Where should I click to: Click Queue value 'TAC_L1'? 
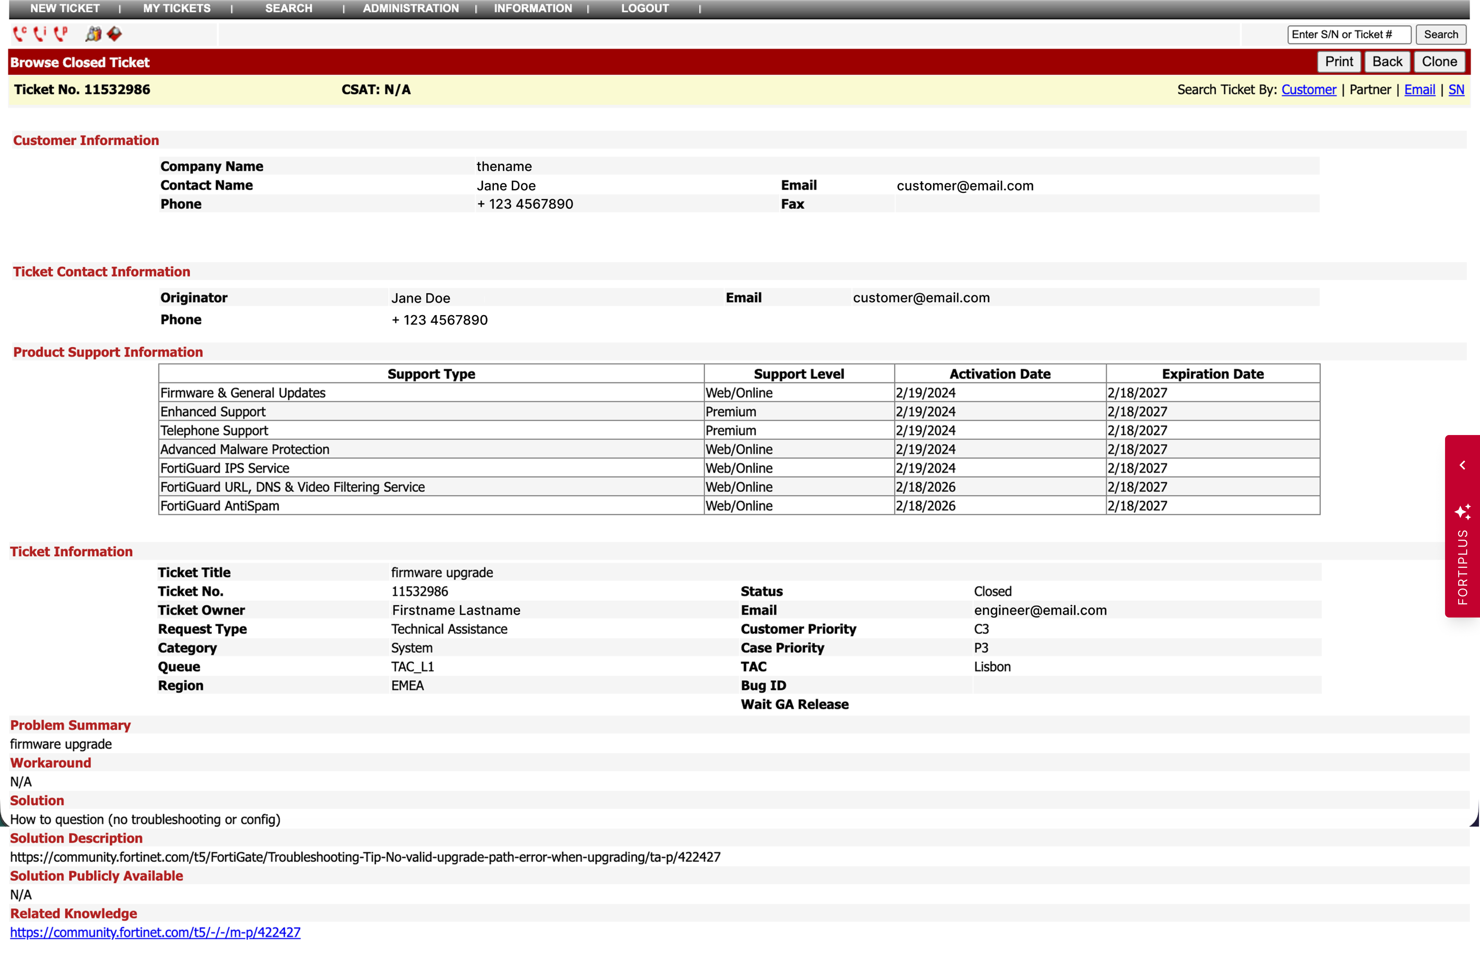[412, 667]
